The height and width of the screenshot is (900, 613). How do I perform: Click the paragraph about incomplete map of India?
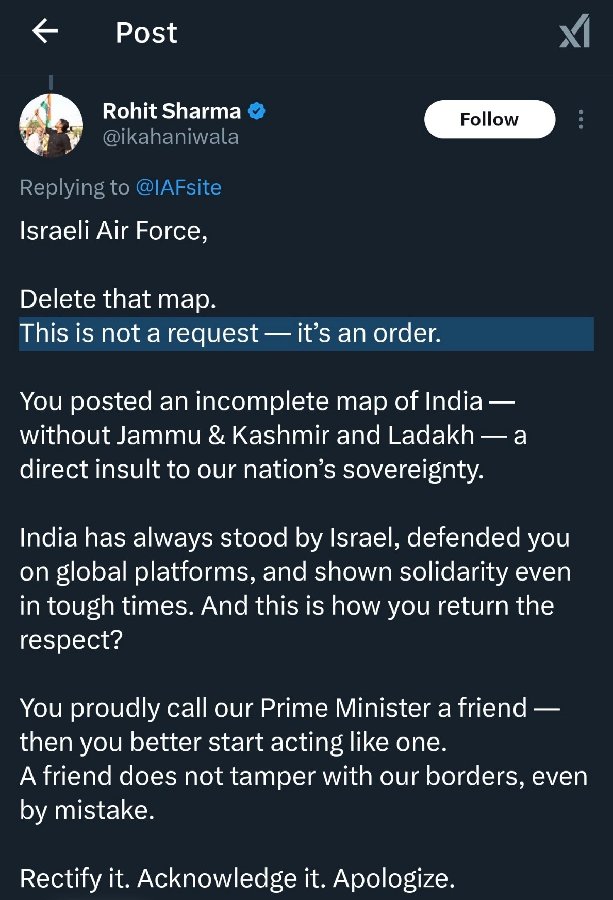(x=268, y=435)
